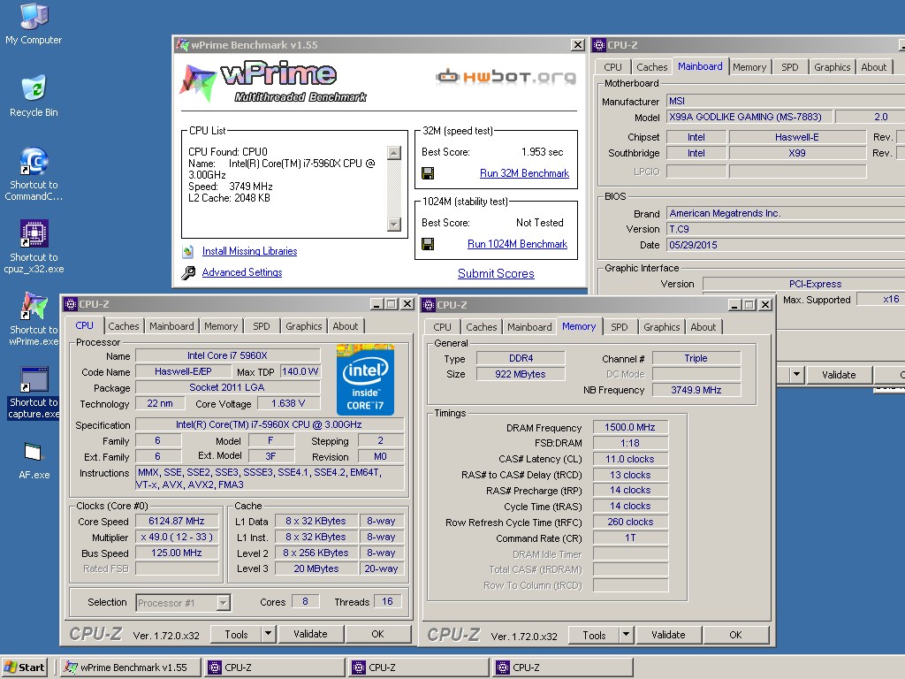Click Tools button in CPU-Z CPU window
The image size is (905, 679).
click(236, 634)
